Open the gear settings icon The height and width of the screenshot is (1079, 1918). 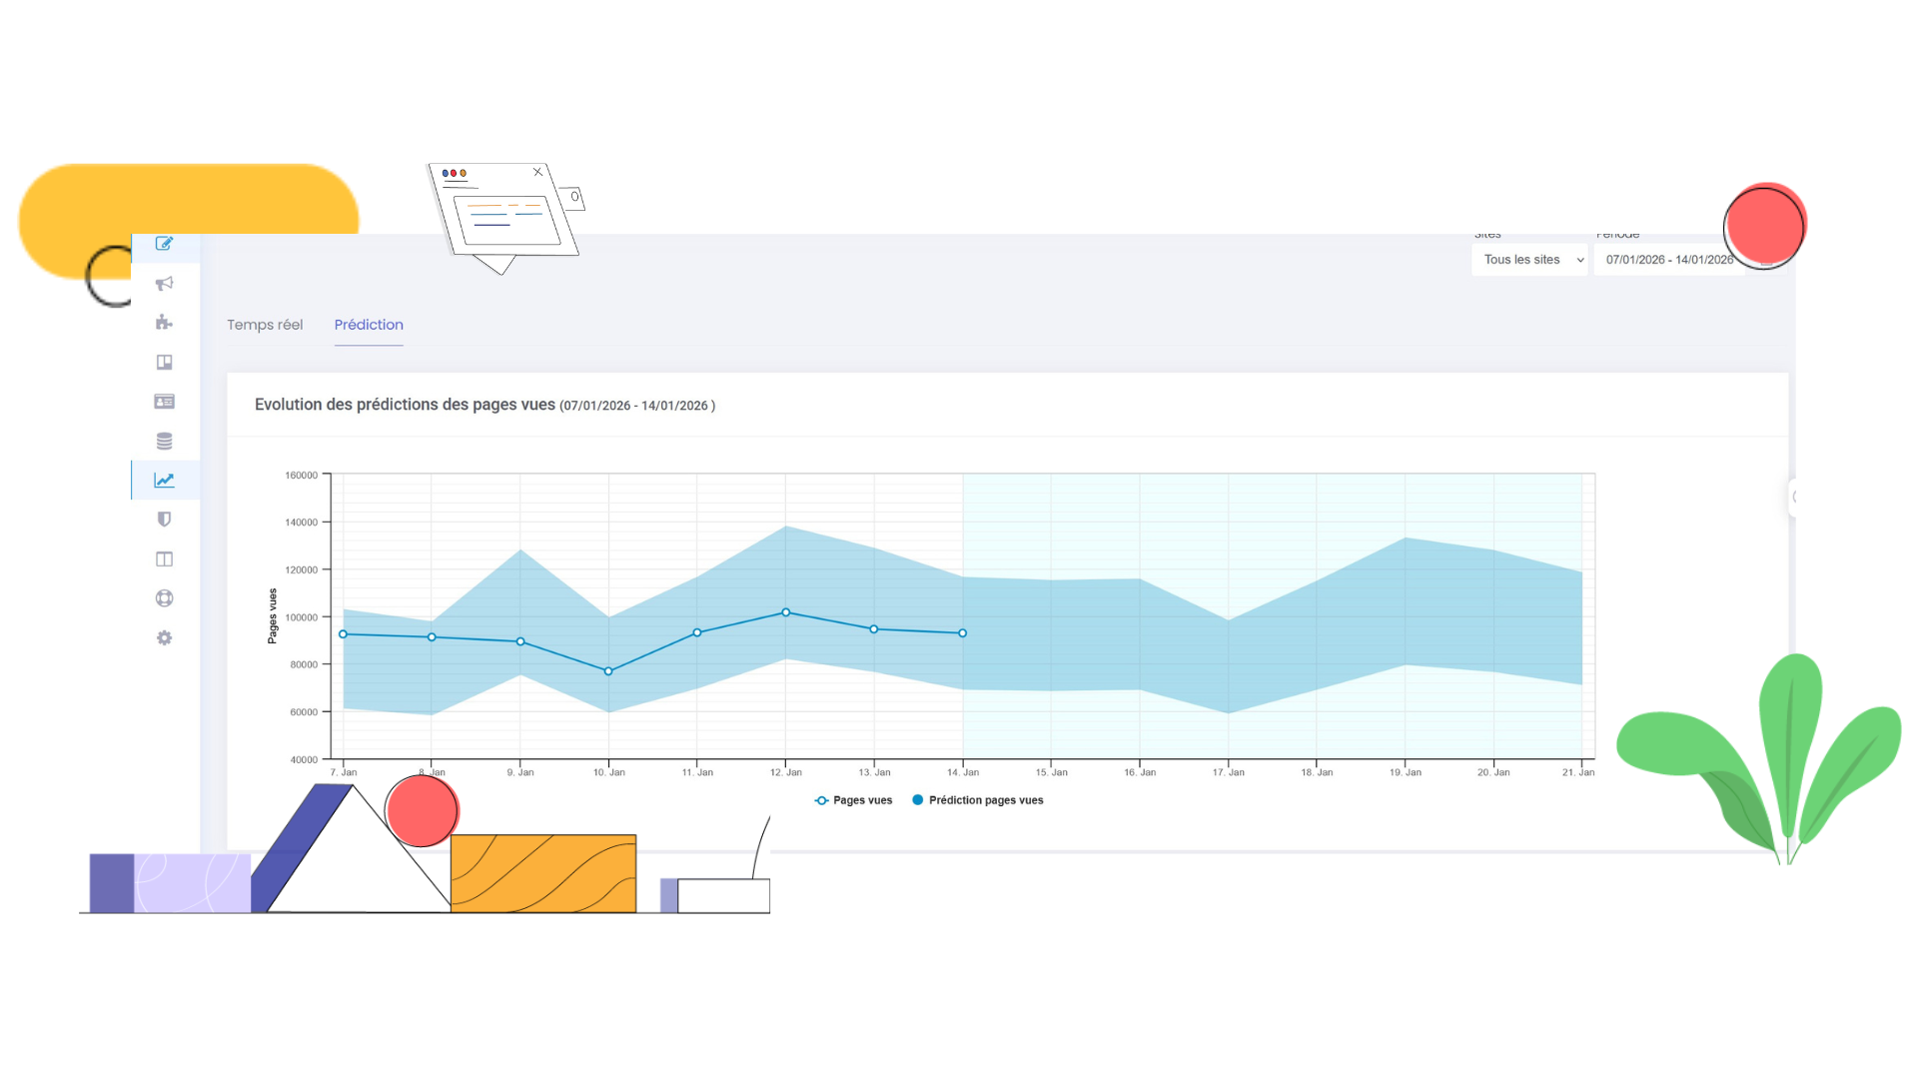tap(164, 637)
